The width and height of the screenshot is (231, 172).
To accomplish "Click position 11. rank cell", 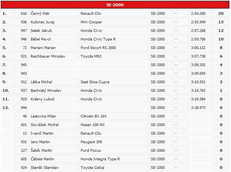I will [x=7, y=99].
